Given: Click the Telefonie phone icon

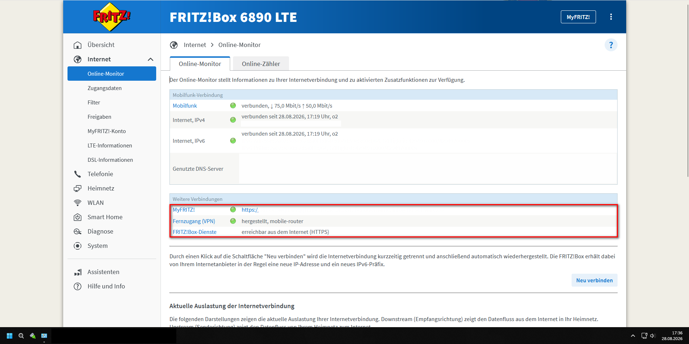Looking at the screenshot, I should tap(78, 174).
